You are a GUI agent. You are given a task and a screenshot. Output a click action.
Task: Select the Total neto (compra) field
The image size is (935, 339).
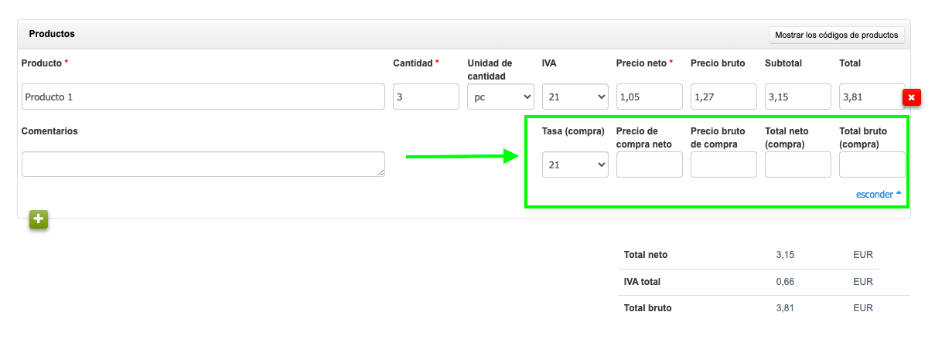pyautogui.click(x=797, y=164)
